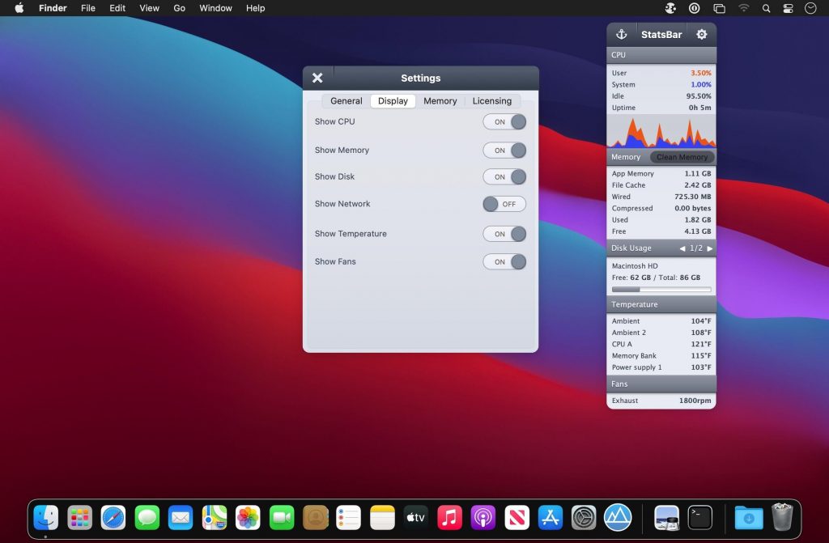
Task: Turn on the Show Network switch
Action: pyautogui.click(x=504, y=204)
